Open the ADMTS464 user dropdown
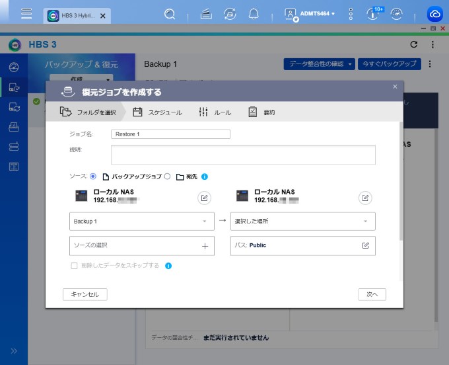449x365 pixels. 318,13
